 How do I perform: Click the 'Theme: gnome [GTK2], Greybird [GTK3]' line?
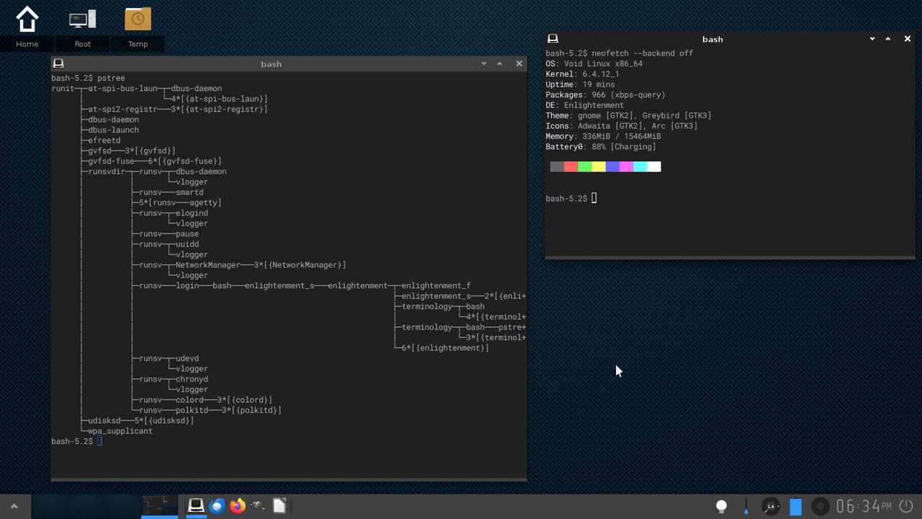628,115
